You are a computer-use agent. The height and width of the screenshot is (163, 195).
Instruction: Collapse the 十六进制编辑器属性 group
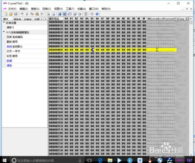[x=4, y=32]
